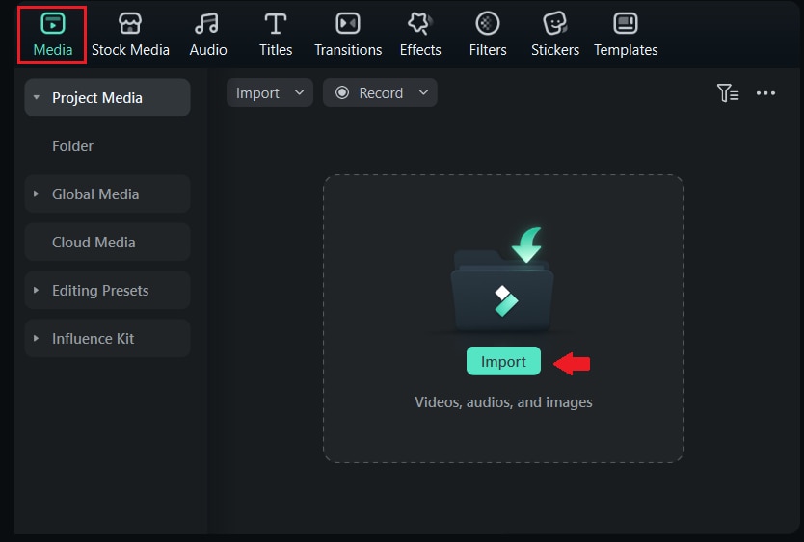
Task: Go to the Templates tab
Action: click(x=626, y=35)
